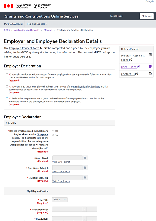Expand the Help and Support menu
156x221 pixels.
coord(37,24)
